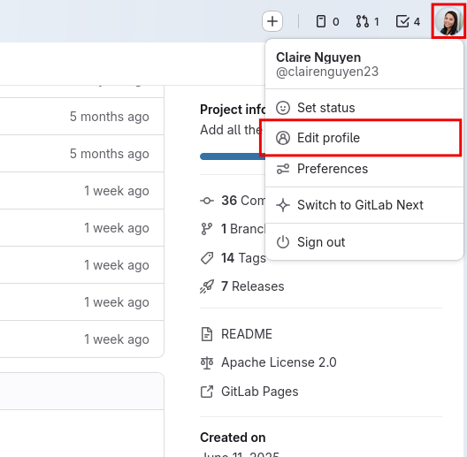Viewport: 467px width, 457px height.
Task: Click the scales icon beside Apache License
Action: tap(207, 363)
